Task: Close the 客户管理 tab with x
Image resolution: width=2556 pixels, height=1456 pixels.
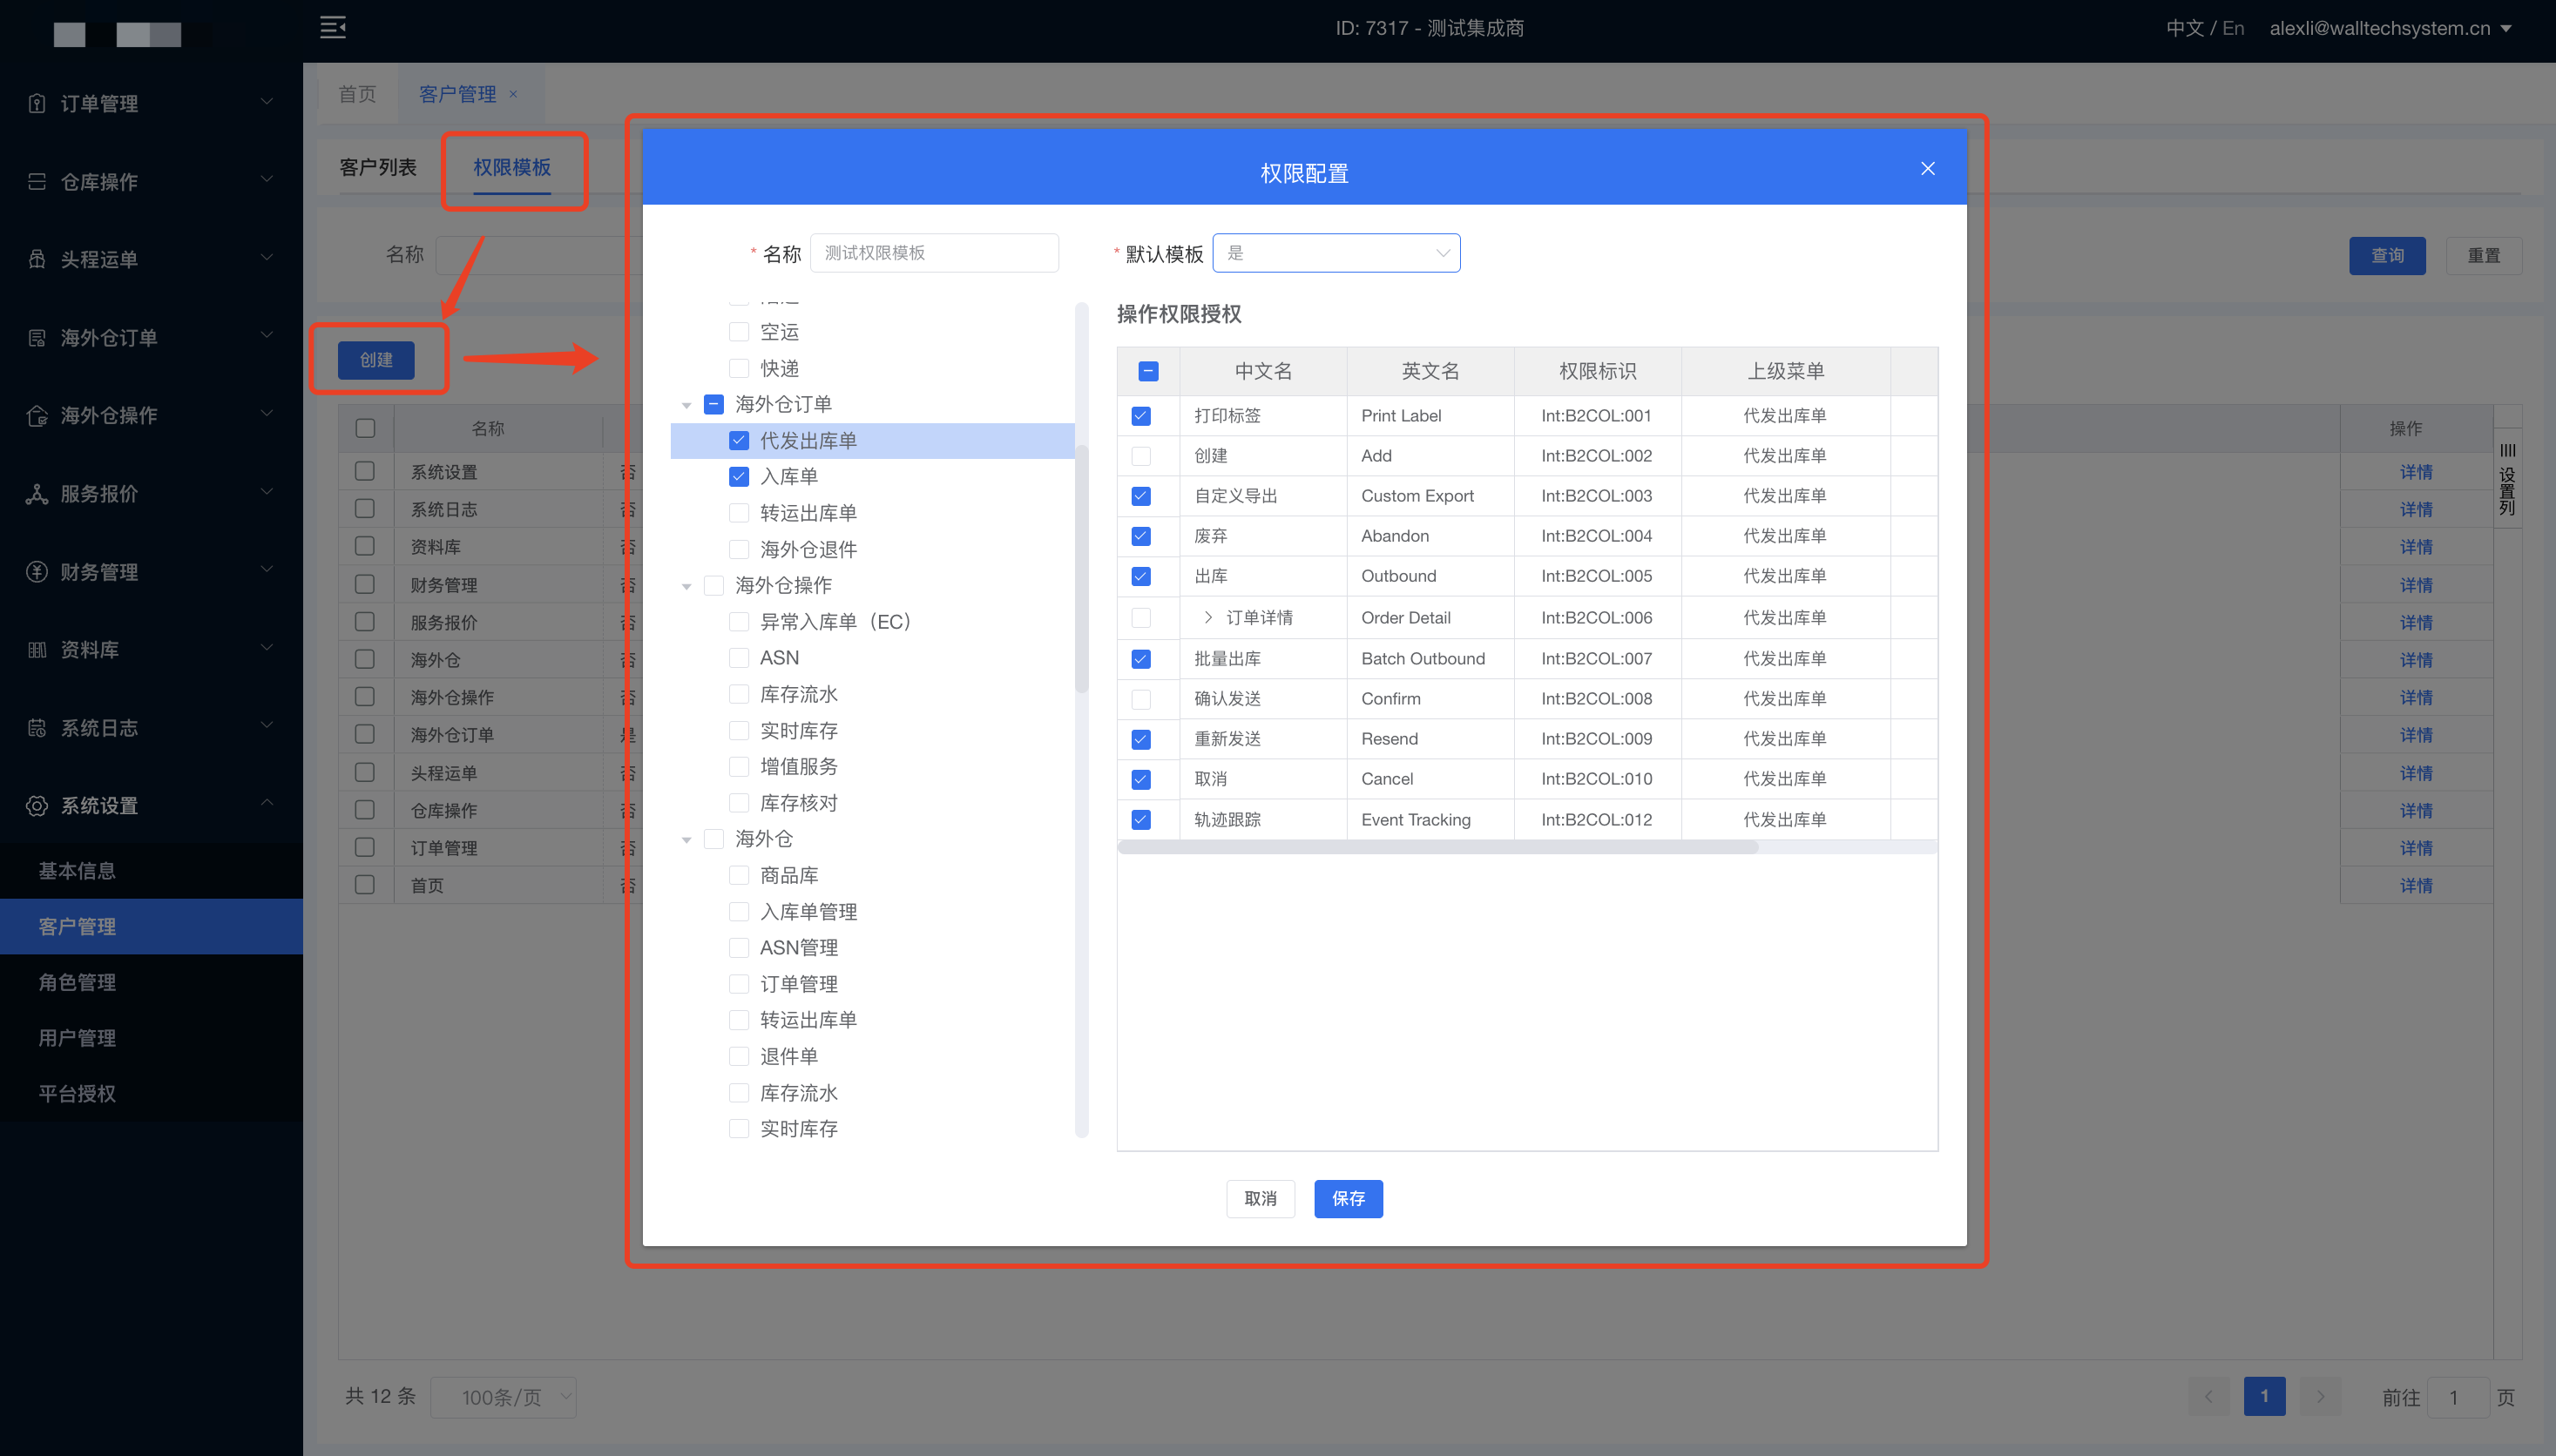Action: 513,94
